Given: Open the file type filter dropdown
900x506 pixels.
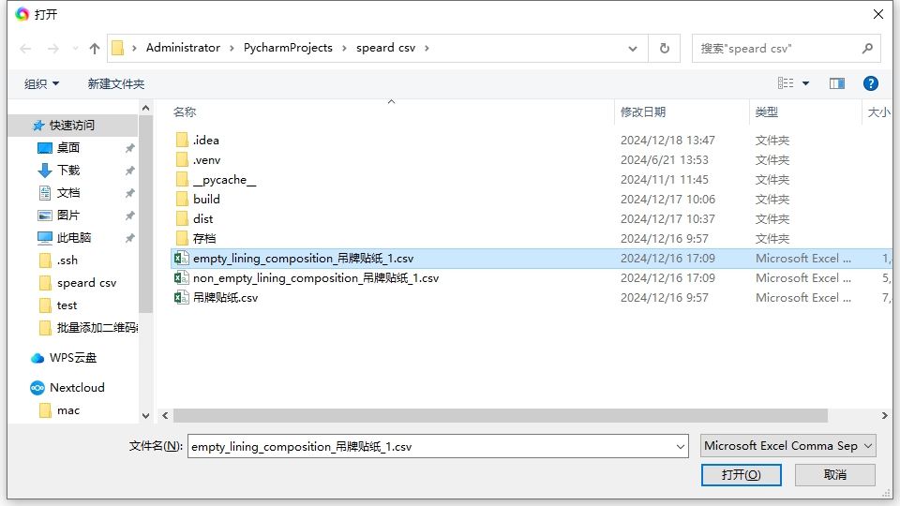Looking at the screenshot, I should point(787,446).
